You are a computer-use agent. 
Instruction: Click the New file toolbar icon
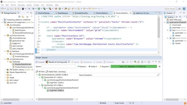[3, 9]
